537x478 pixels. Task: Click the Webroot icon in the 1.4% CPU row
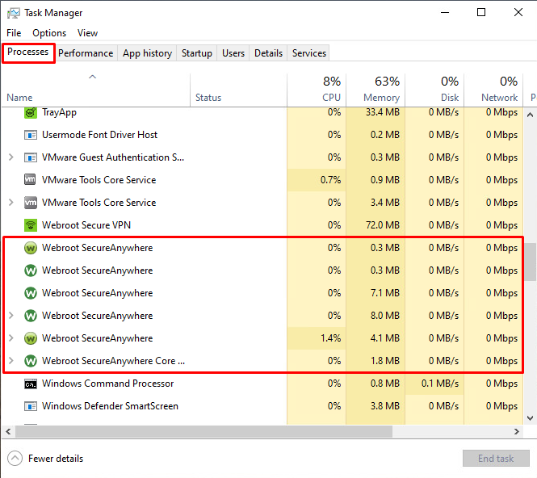pyautogui.click(x=31, y=338)
